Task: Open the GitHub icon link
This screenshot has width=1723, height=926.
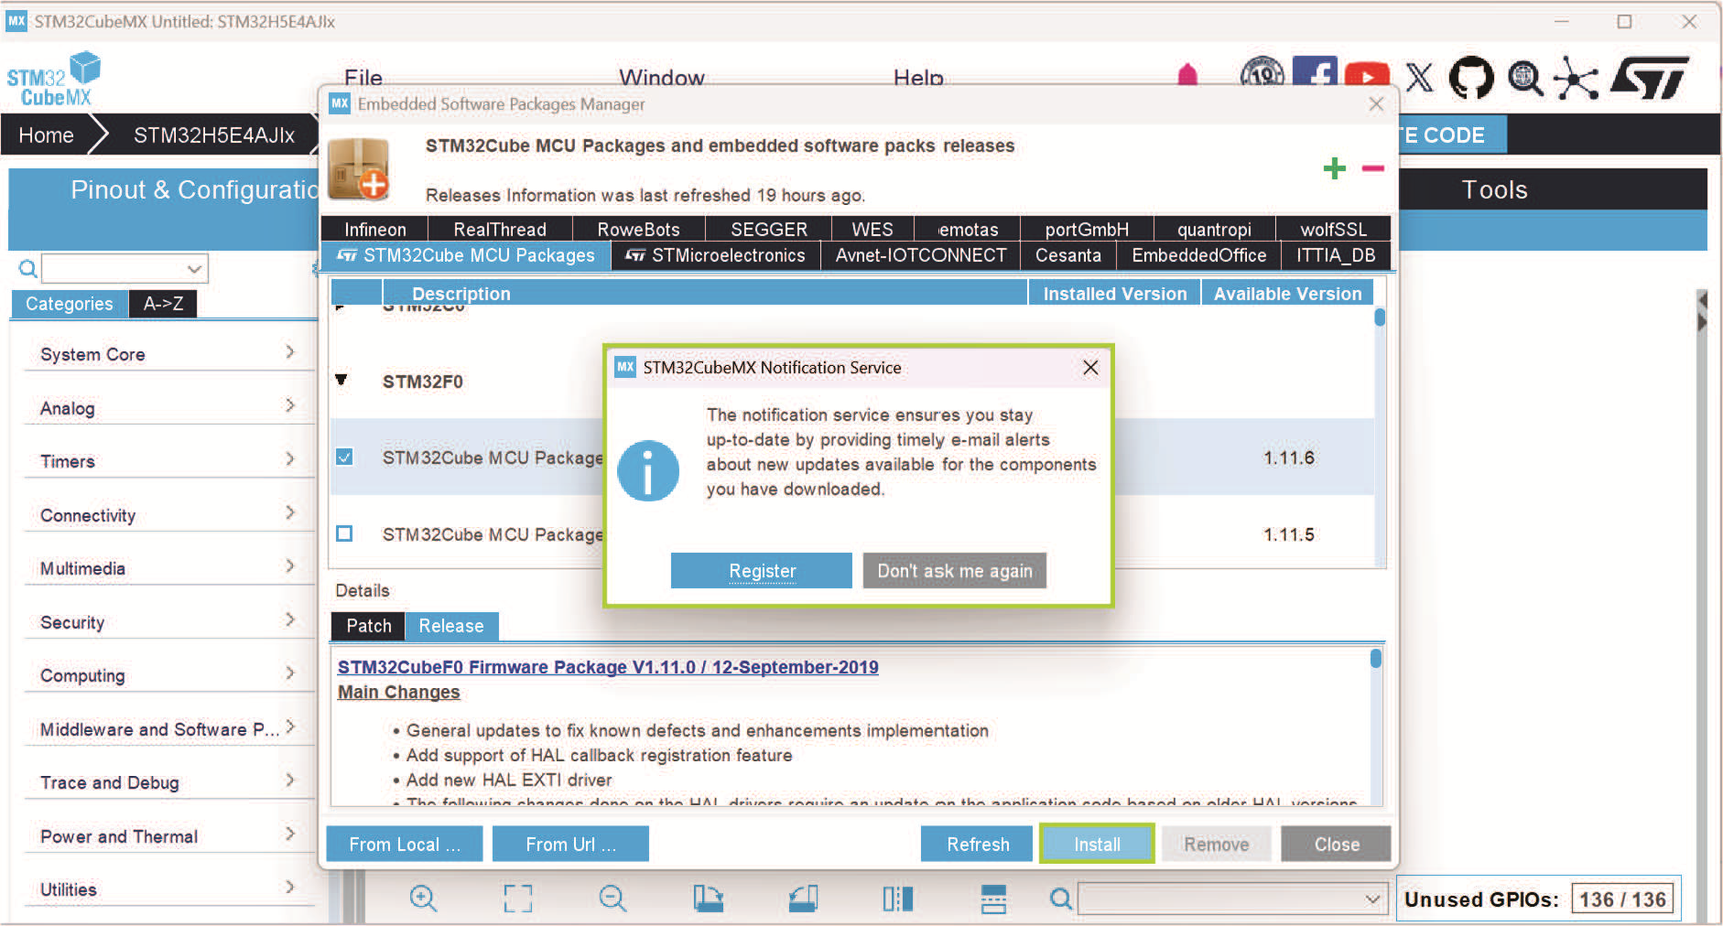Action: point(1471,78)
